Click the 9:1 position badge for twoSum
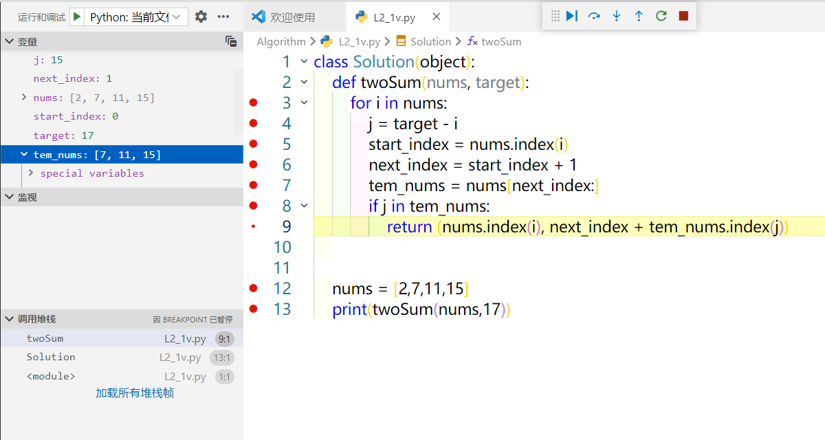 (224, 338)
